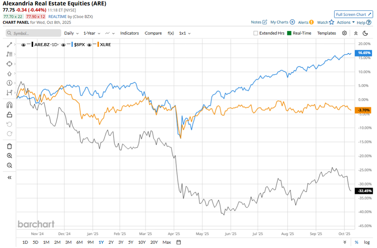Viewport: 377px width, 248px height.
Task: Toggle visibility of $SPX series
Action: 63,45
